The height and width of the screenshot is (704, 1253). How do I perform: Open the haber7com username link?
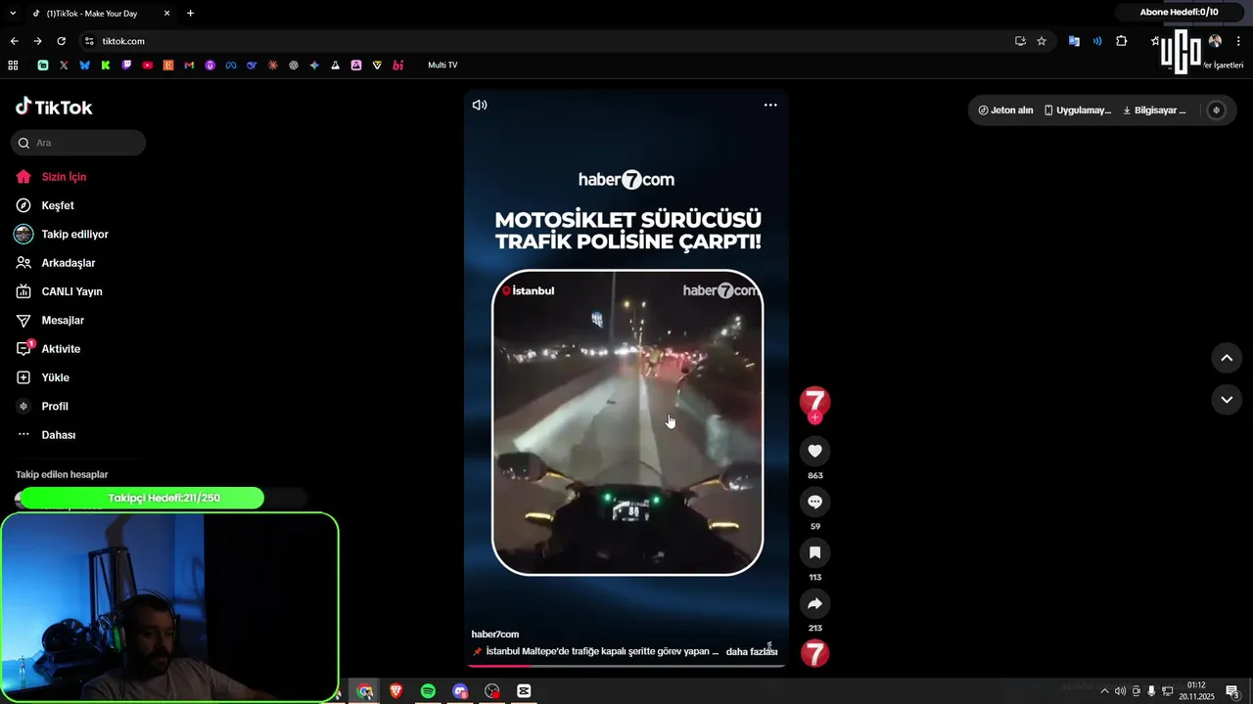click(495, 635)
